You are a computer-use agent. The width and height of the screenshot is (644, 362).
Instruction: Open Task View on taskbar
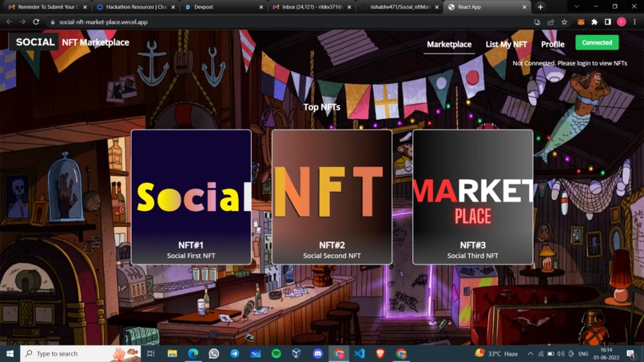(x=151, y=353)
